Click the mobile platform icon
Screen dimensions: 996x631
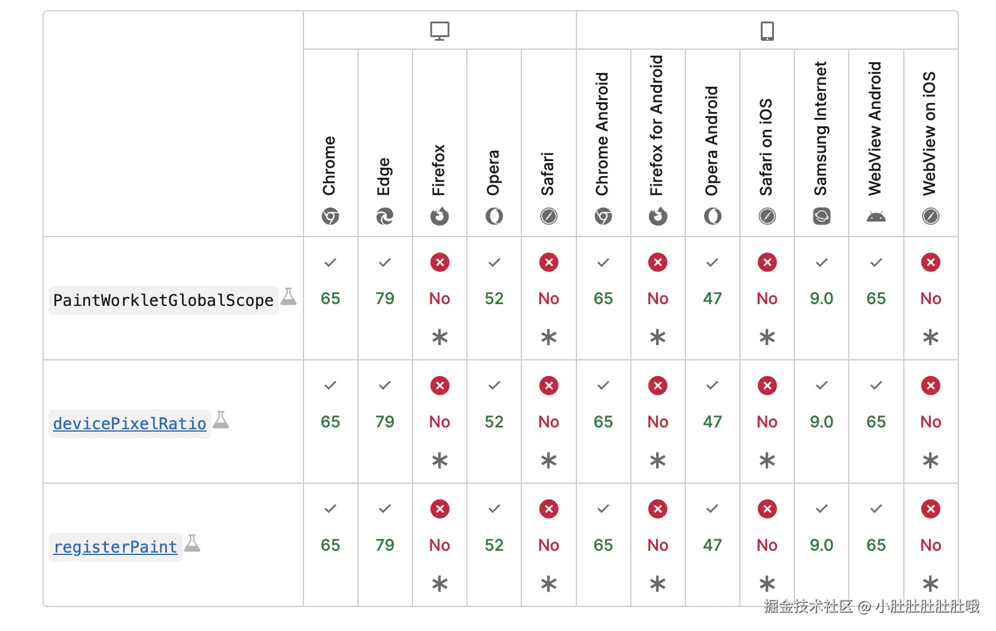coord(767,31)
